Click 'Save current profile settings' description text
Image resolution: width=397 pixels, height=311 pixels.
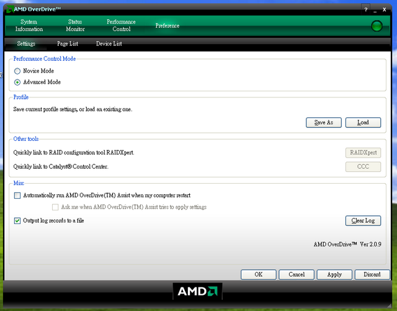[x=73, y=109]
